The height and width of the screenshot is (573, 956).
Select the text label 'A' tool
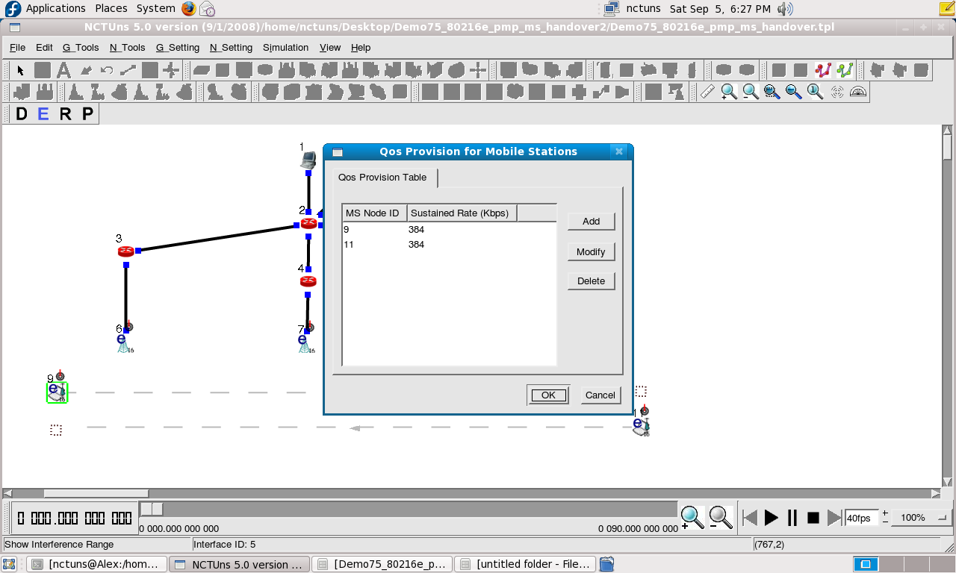click(x=63, y=70)
